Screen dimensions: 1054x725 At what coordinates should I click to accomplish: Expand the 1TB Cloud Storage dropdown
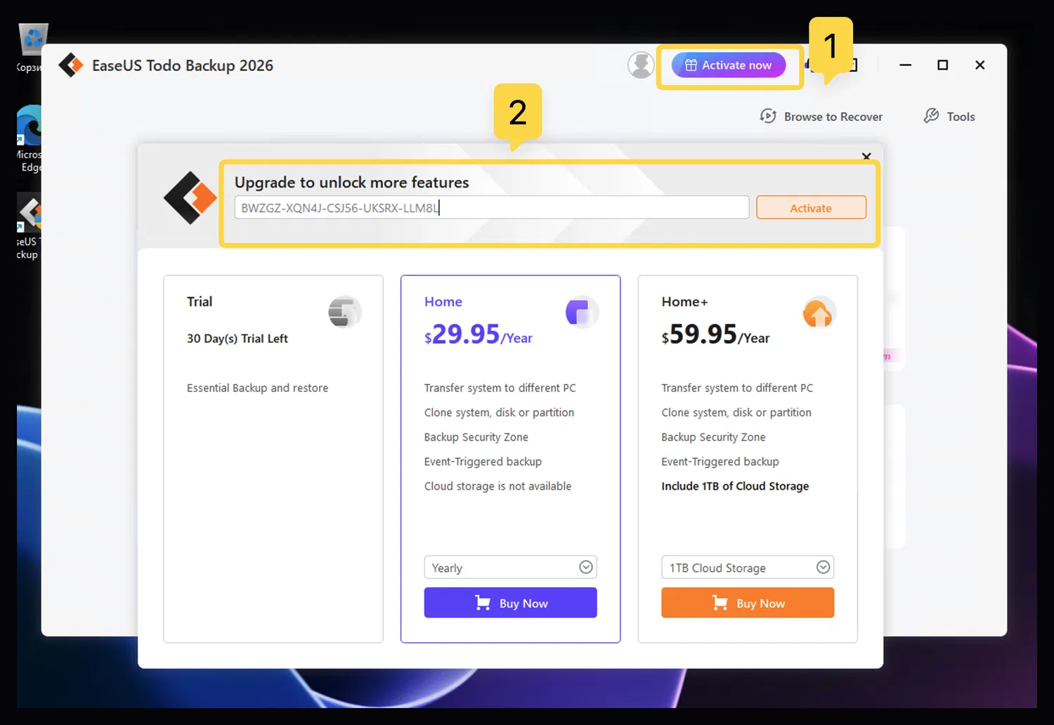(748, 568)
